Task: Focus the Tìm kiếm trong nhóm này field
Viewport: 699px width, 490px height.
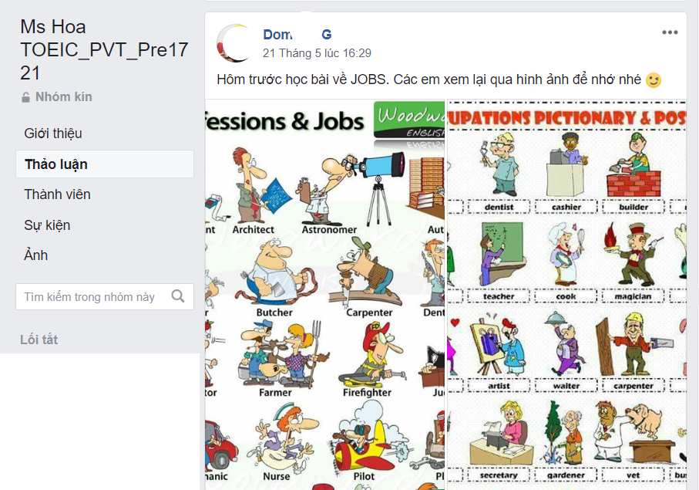Action: [x=105, y=297]
